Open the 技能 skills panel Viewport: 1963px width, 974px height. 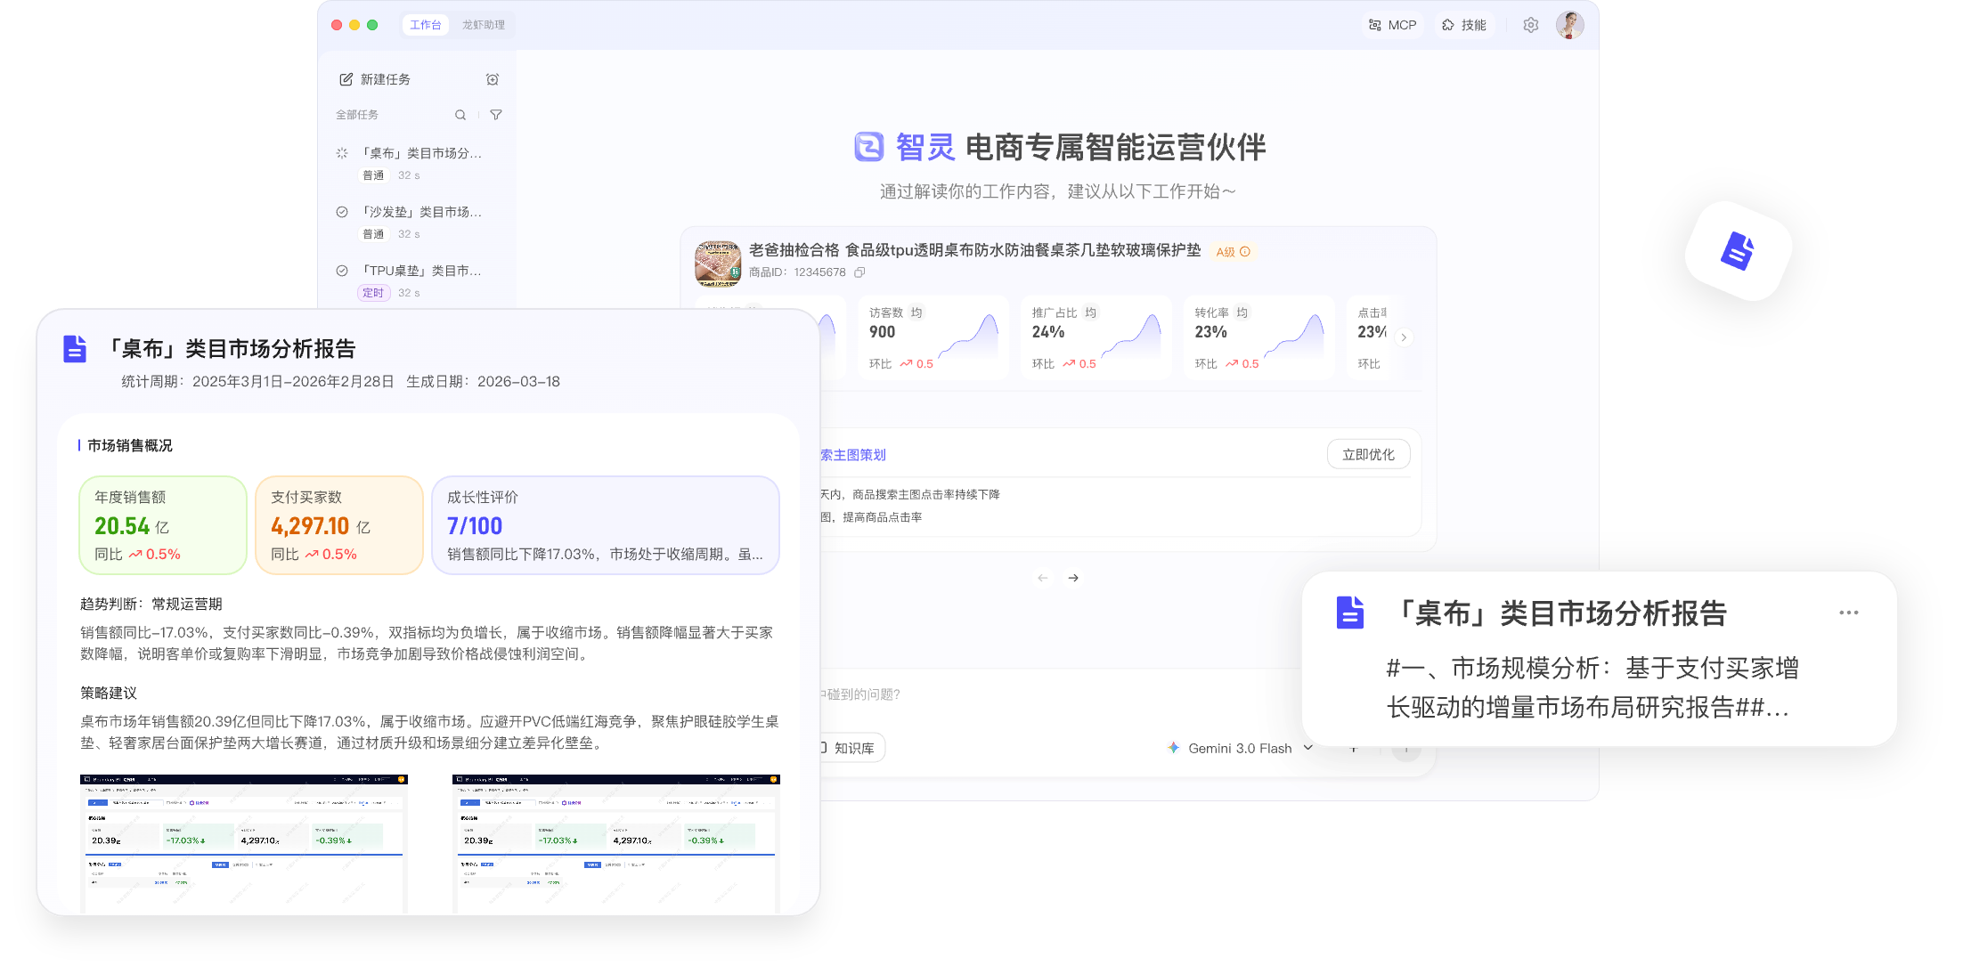(x=1463, y=25)
